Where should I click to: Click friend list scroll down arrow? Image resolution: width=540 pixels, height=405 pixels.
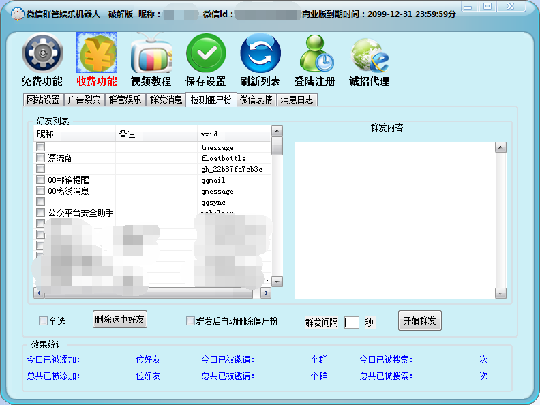(x=277, y=282)
